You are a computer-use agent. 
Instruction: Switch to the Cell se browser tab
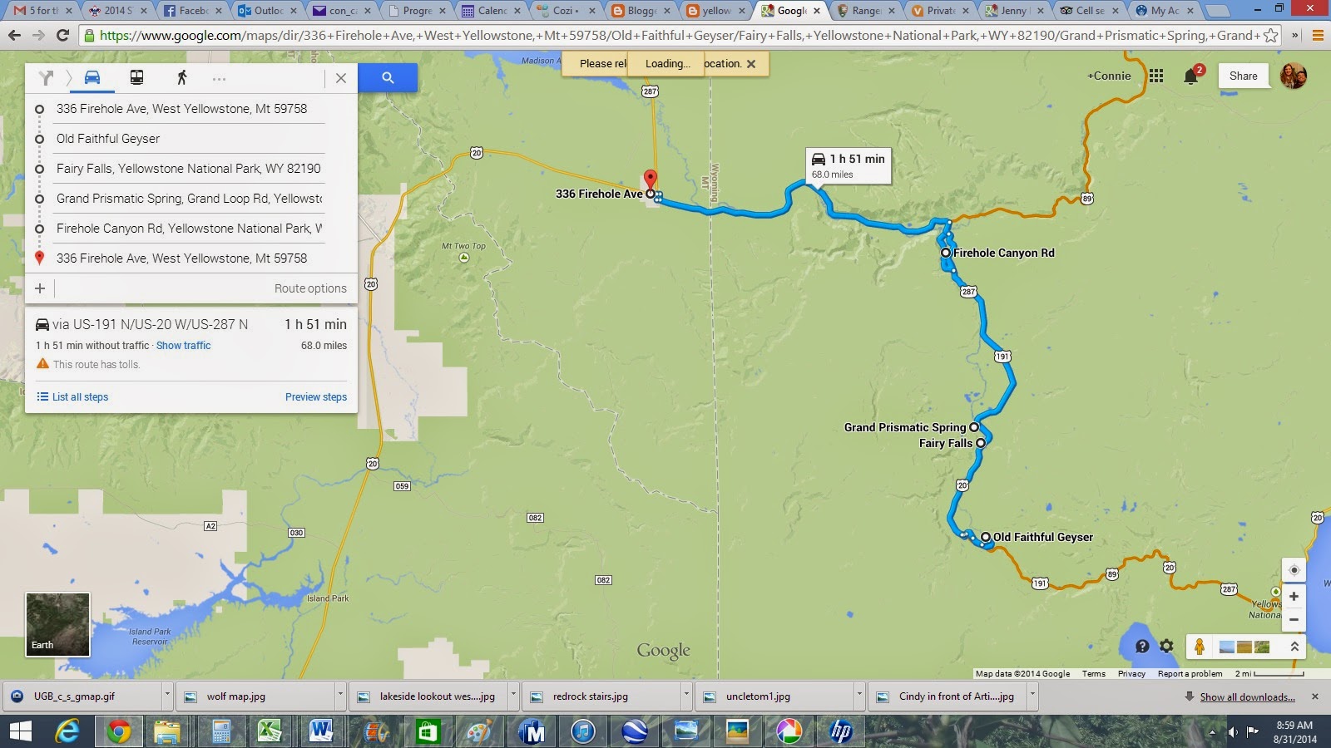1089,11
